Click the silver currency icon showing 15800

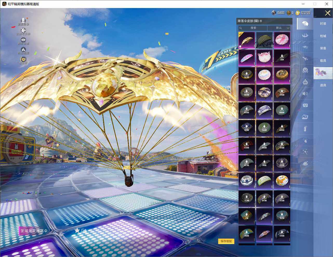274,13
